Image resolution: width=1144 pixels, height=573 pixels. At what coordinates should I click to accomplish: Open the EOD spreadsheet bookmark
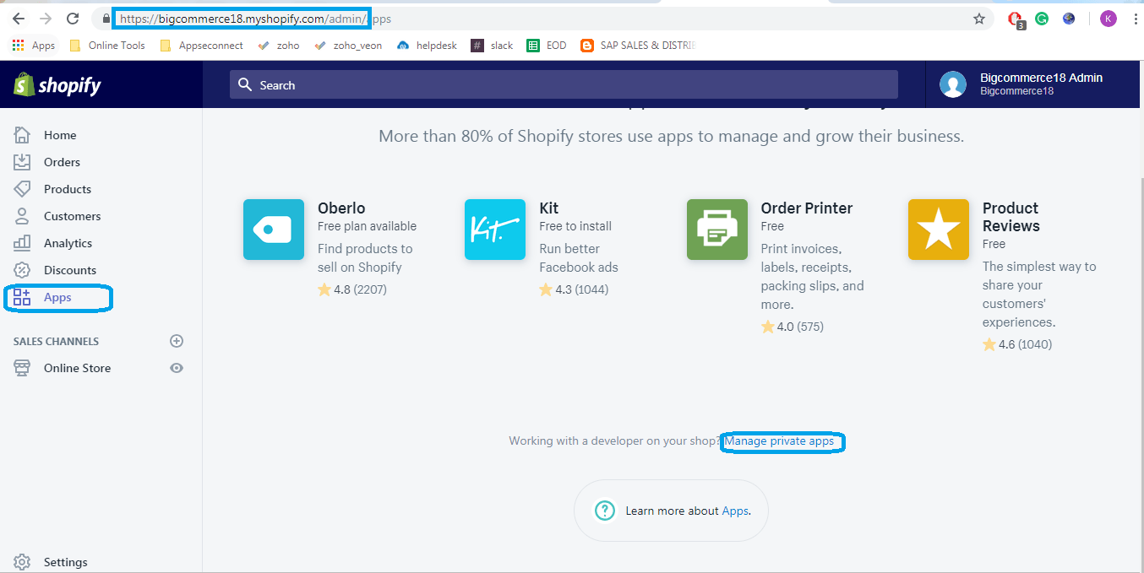pos(547,46)
